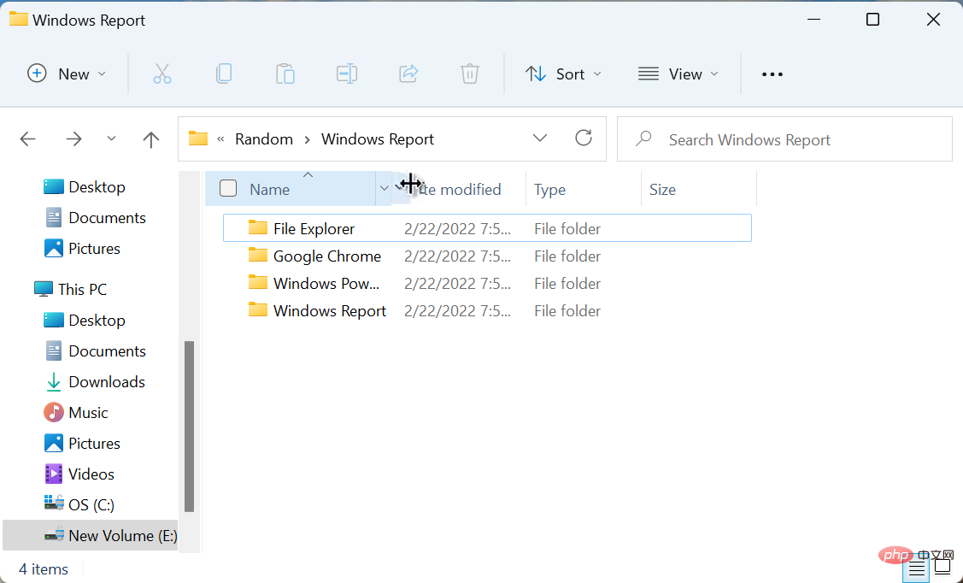The width and height of the screenshot is (963, 583).
Task: Rename the selected File Explorer folder
Action: click(x=347, y=74)
